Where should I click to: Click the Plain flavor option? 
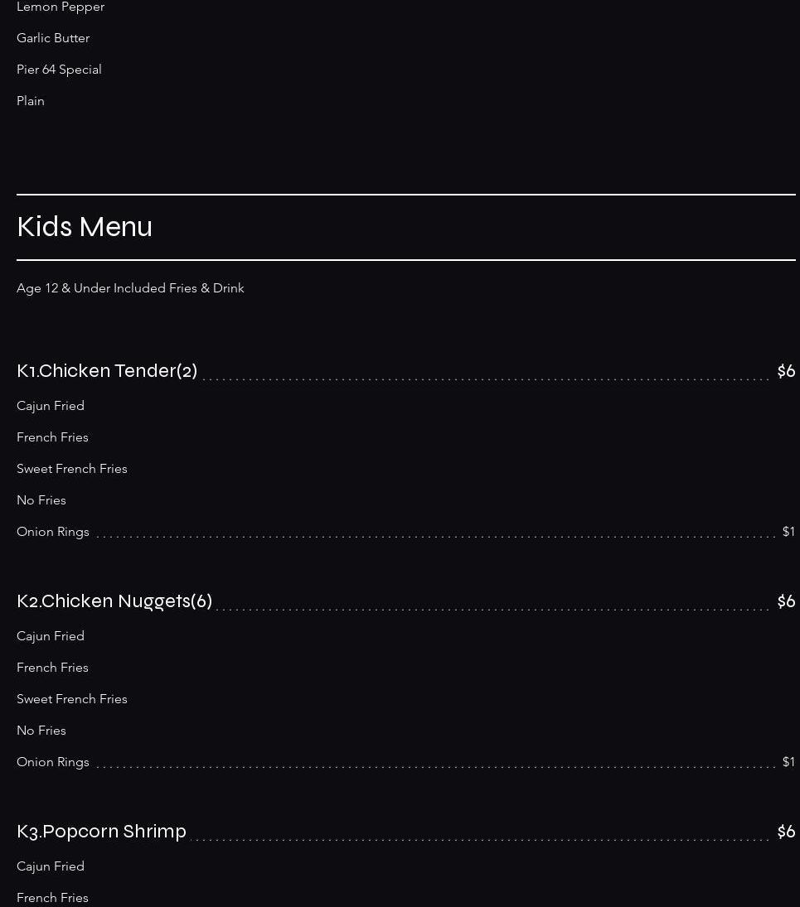point(31,101)
